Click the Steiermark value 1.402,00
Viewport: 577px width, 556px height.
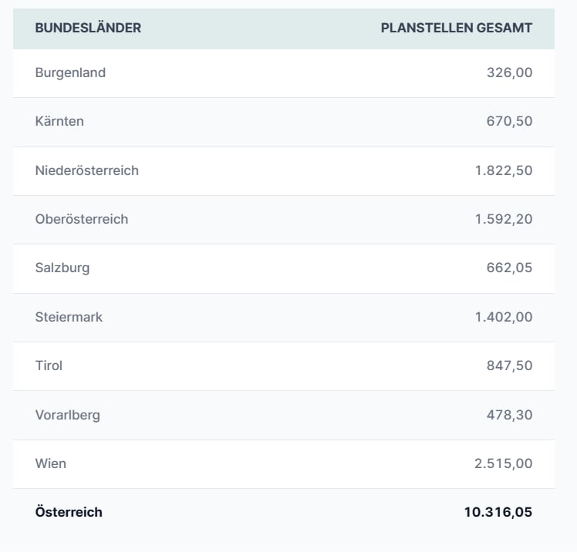pos(504,317)
